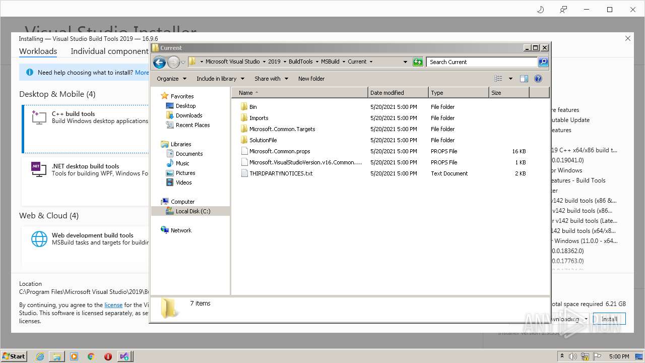645x363 pixels.
Task: Open the Organize menu
Action: [x=171, y=79]
